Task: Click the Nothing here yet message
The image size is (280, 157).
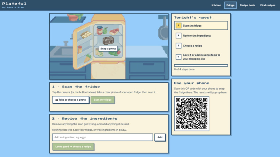Action: coord(89,130)
